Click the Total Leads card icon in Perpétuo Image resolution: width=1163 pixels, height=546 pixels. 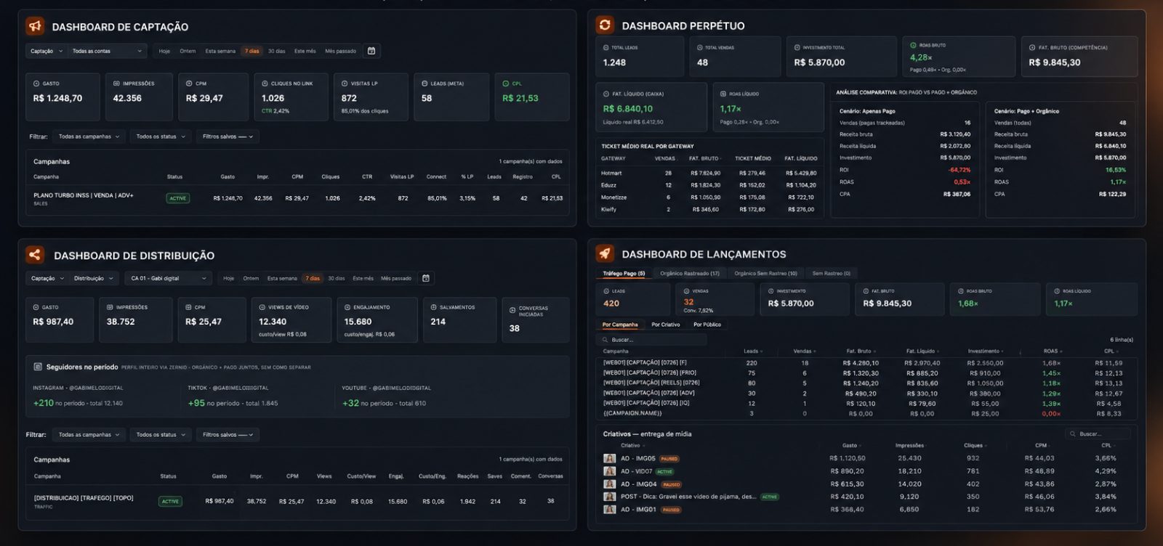click(606, 47)
